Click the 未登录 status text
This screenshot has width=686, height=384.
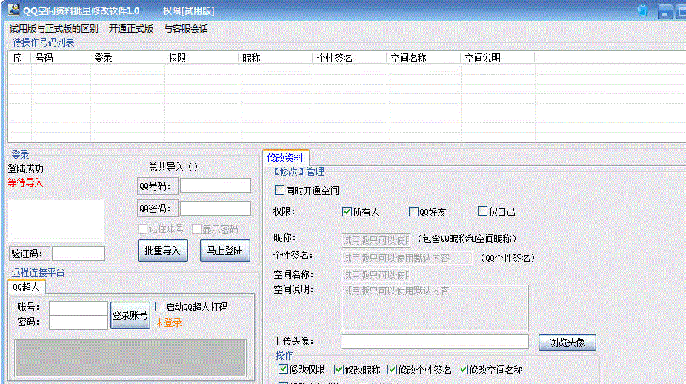[x=168, y=322]
